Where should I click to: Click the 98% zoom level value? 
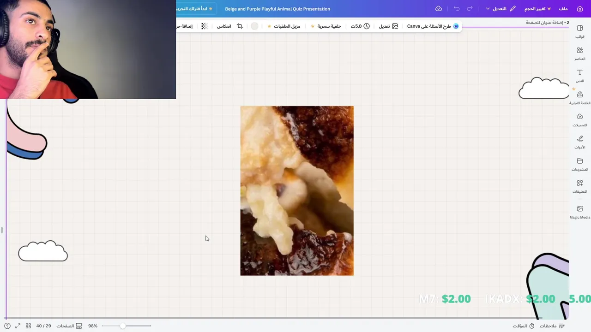point(93,326)
